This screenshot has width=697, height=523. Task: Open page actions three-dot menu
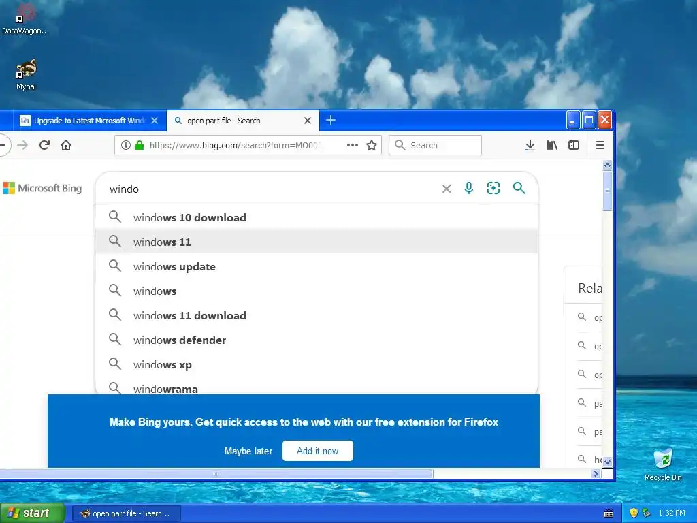(353, 145)
